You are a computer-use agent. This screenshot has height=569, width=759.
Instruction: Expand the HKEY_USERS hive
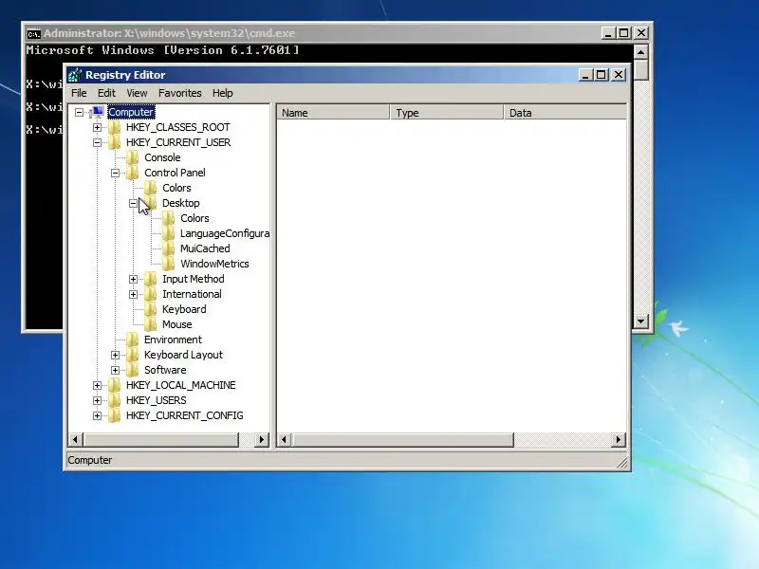tap(97, 400)
